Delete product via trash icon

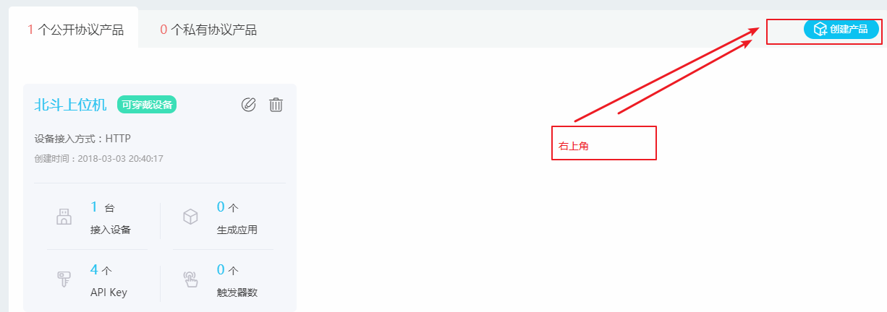coord(276,105)
